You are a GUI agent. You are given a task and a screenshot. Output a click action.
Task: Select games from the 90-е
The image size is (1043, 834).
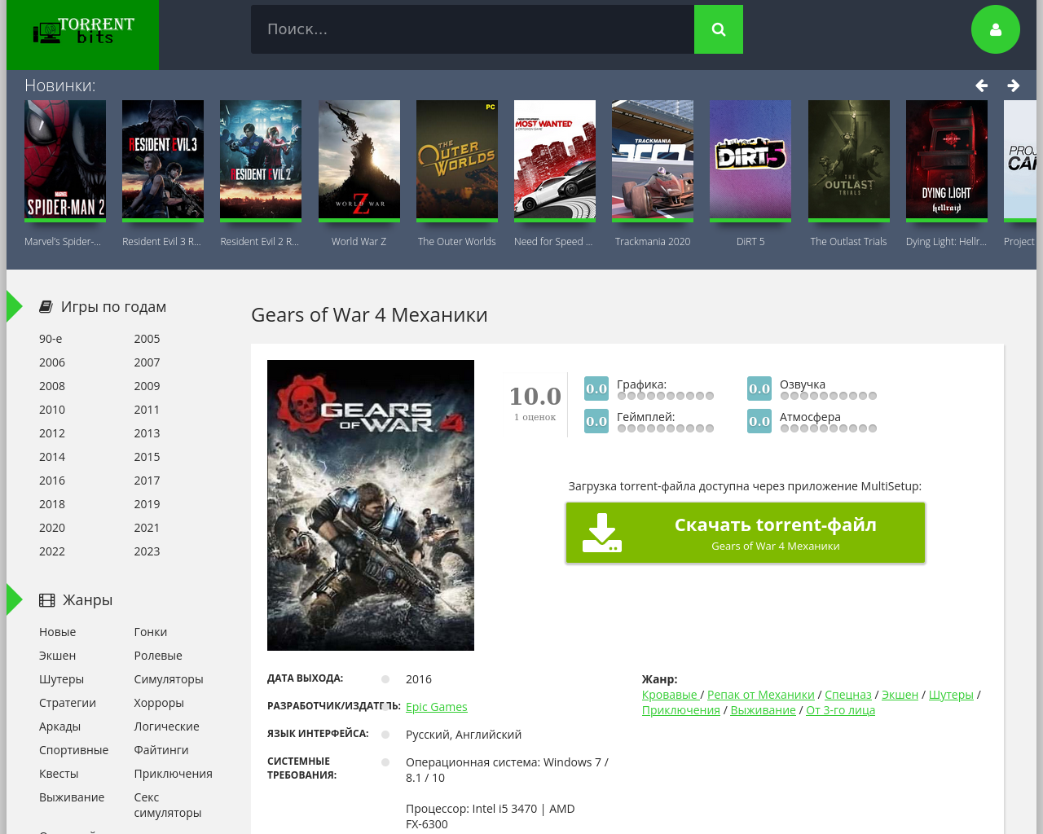coord(51,339)
